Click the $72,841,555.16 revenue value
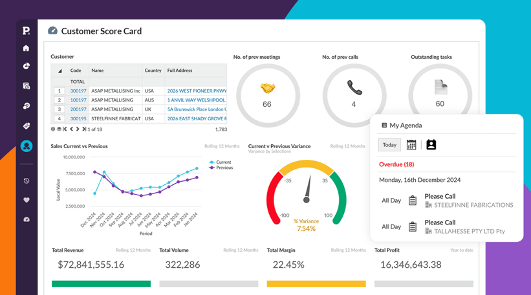 click(91, 265)
